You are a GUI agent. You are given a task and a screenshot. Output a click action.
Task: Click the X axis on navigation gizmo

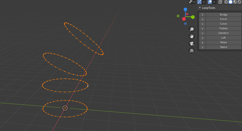pyautogui.click(x=184, y=19)
